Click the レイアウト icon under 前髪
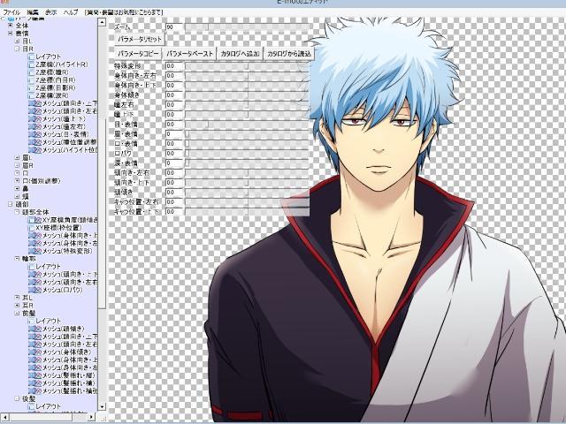Image resolution: width=566 pixels, height=424 pixels. coord(32,321)
